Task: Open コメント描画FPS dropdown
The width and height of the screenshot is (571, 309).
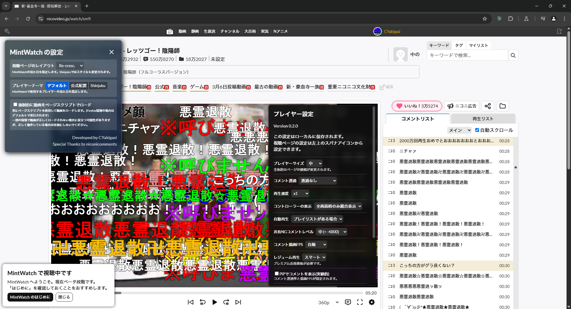Action: pos(316,245)
